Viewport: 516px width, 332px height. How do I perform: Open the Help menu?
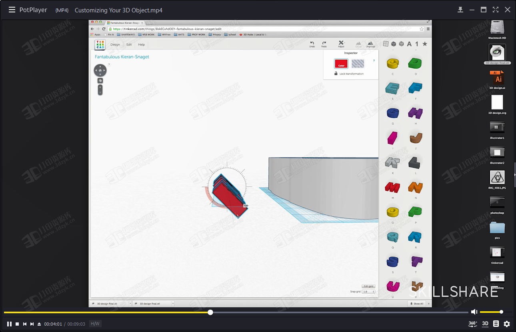point(142,45)
